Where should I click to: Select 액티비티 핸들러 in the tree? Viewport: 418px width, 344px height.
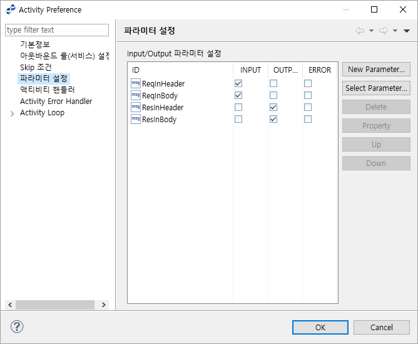tap(47, 90)
